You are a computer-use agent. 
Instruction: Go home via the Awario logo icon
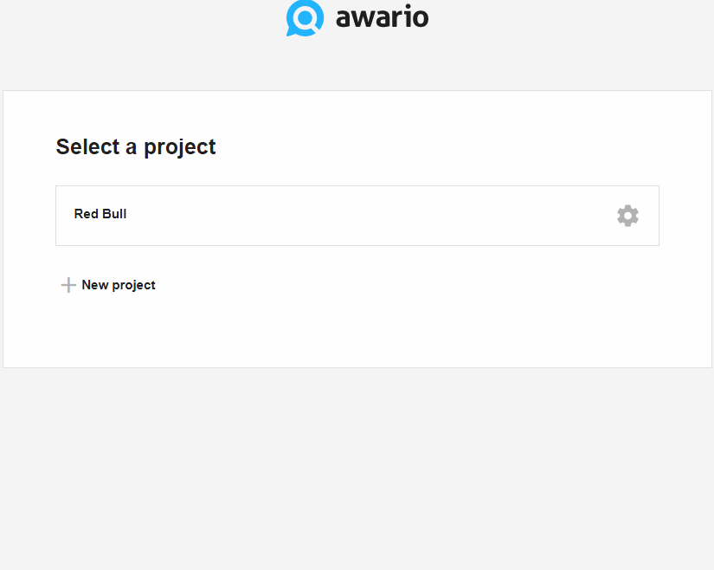coord(305,18)
